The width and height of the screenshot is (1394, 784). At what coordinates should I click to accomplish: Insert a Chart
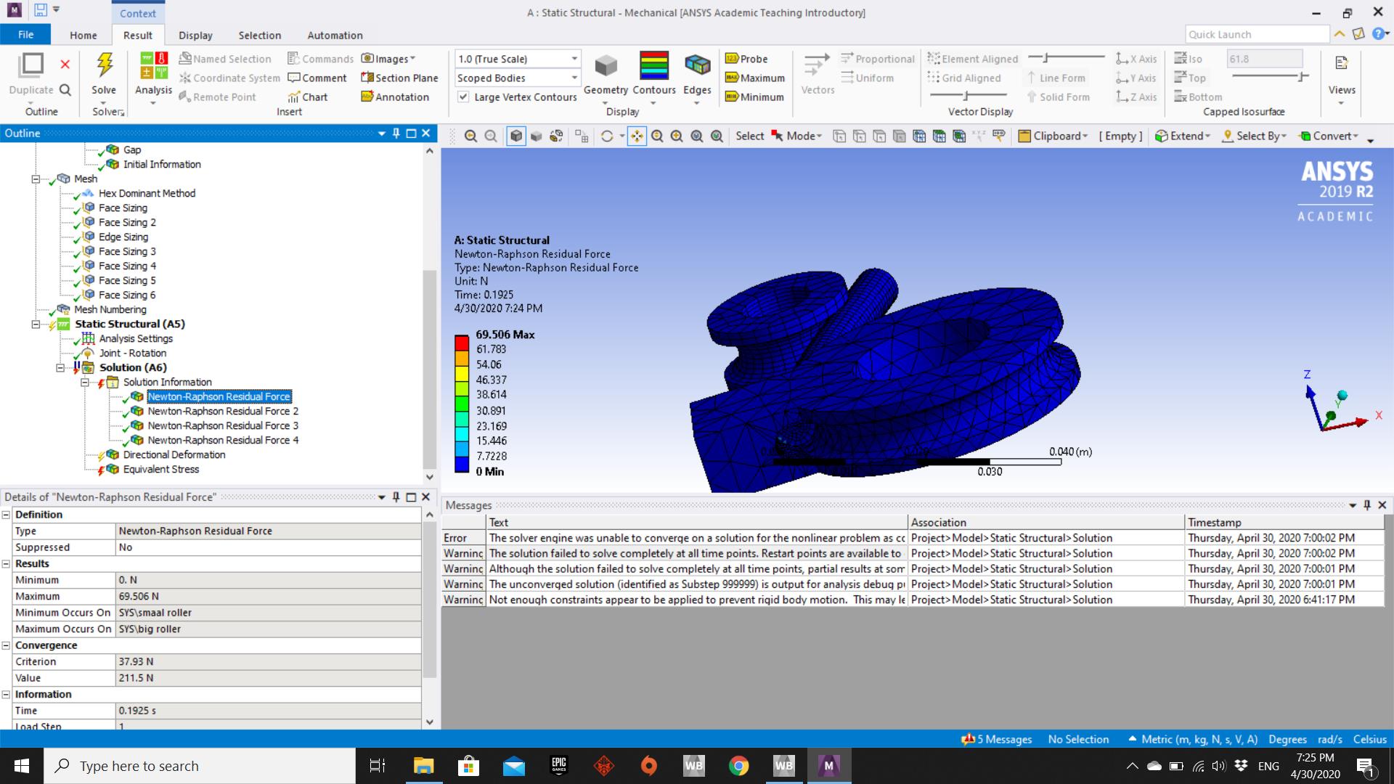tap(307, 97)
